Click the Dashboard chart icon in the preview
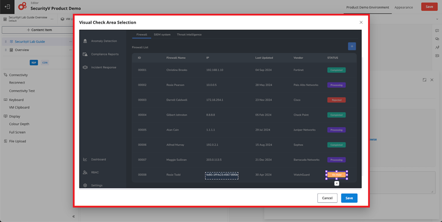This screenshot has width=442, height=222. (85, 159)
